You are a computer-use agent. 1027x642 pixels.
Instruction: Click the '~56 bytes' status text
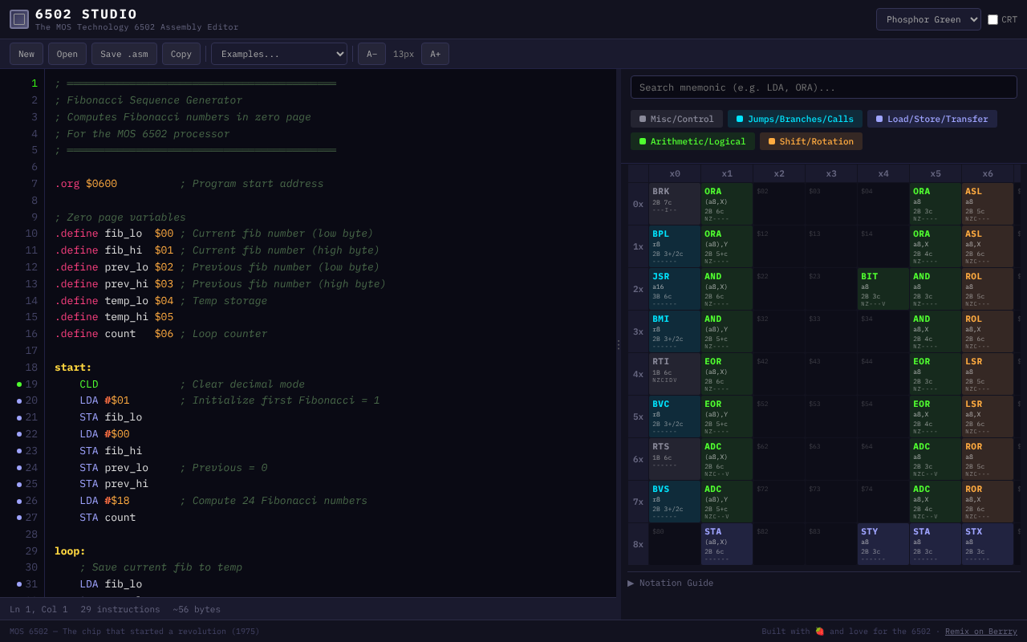(197, 609)
